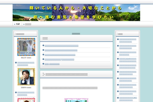The width and height of the screenshot is (153, 102).
Task: Open the article title heading link
Action: (66, 74)
